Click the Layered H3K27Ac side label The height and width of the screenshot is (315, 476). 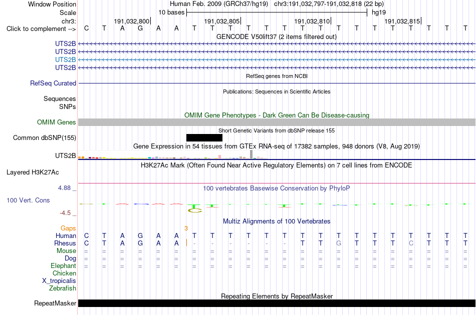[x=33, y=172]
